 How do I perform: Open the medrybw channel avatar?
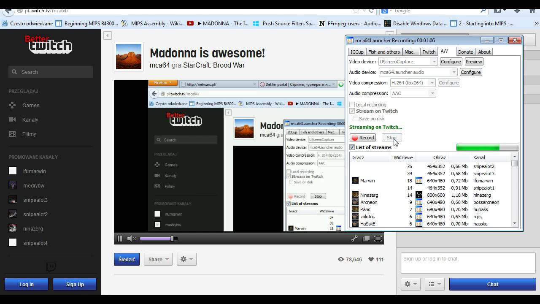coord(13,185)
